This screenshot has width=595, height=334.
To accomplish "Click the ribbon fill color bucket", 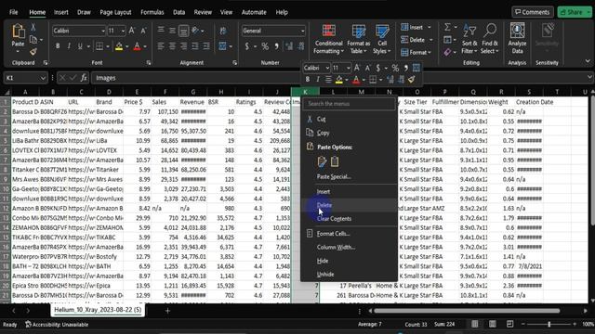I will (119, 46).
